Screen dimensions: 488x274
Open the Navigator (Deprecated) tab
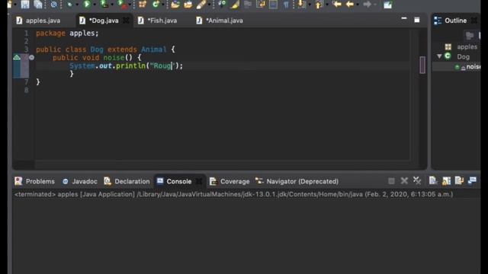(x=297, y=181)
